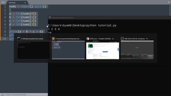Click the unsaved dot on tutorial.py tab
Viewport: 171px width, 96px height.
pyautogui.click(x=25, y=3)
